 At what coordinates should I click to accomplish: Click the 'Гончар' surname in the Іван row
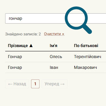(15, 67)
